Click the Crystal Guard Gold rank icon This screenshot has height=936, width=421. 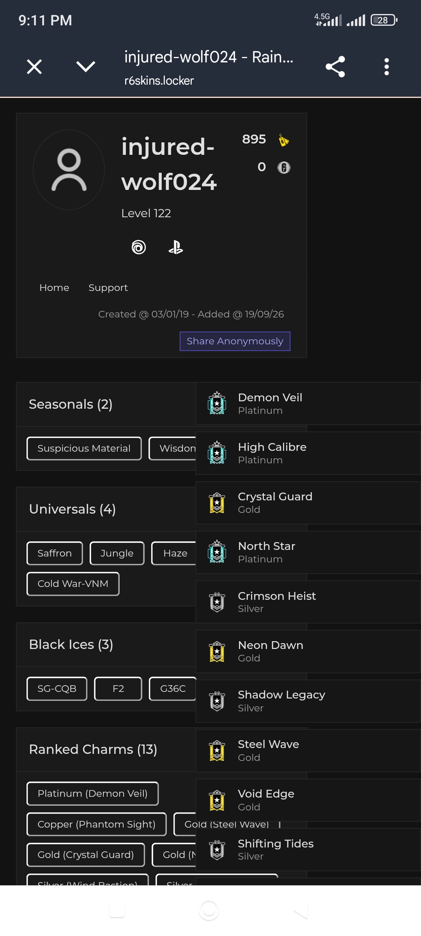pos(217,503)
